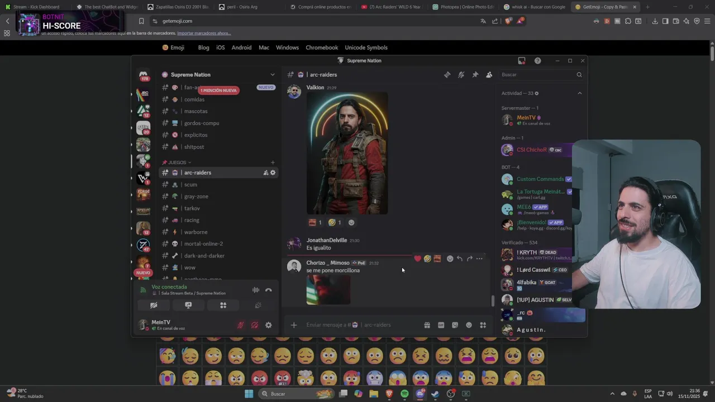Open the gray-zone channel

pos(218,197)
